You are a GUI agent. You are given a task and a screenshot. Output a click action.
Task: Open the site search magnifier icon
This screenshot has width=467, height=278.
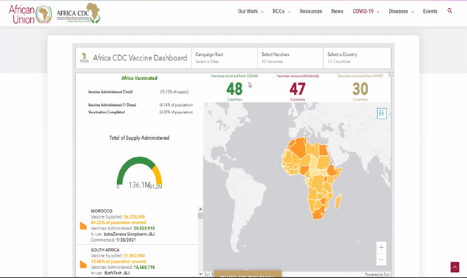(450, 11)
